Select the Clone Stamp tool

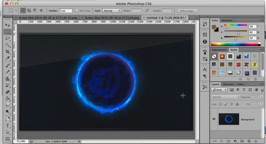coord(7,79)
